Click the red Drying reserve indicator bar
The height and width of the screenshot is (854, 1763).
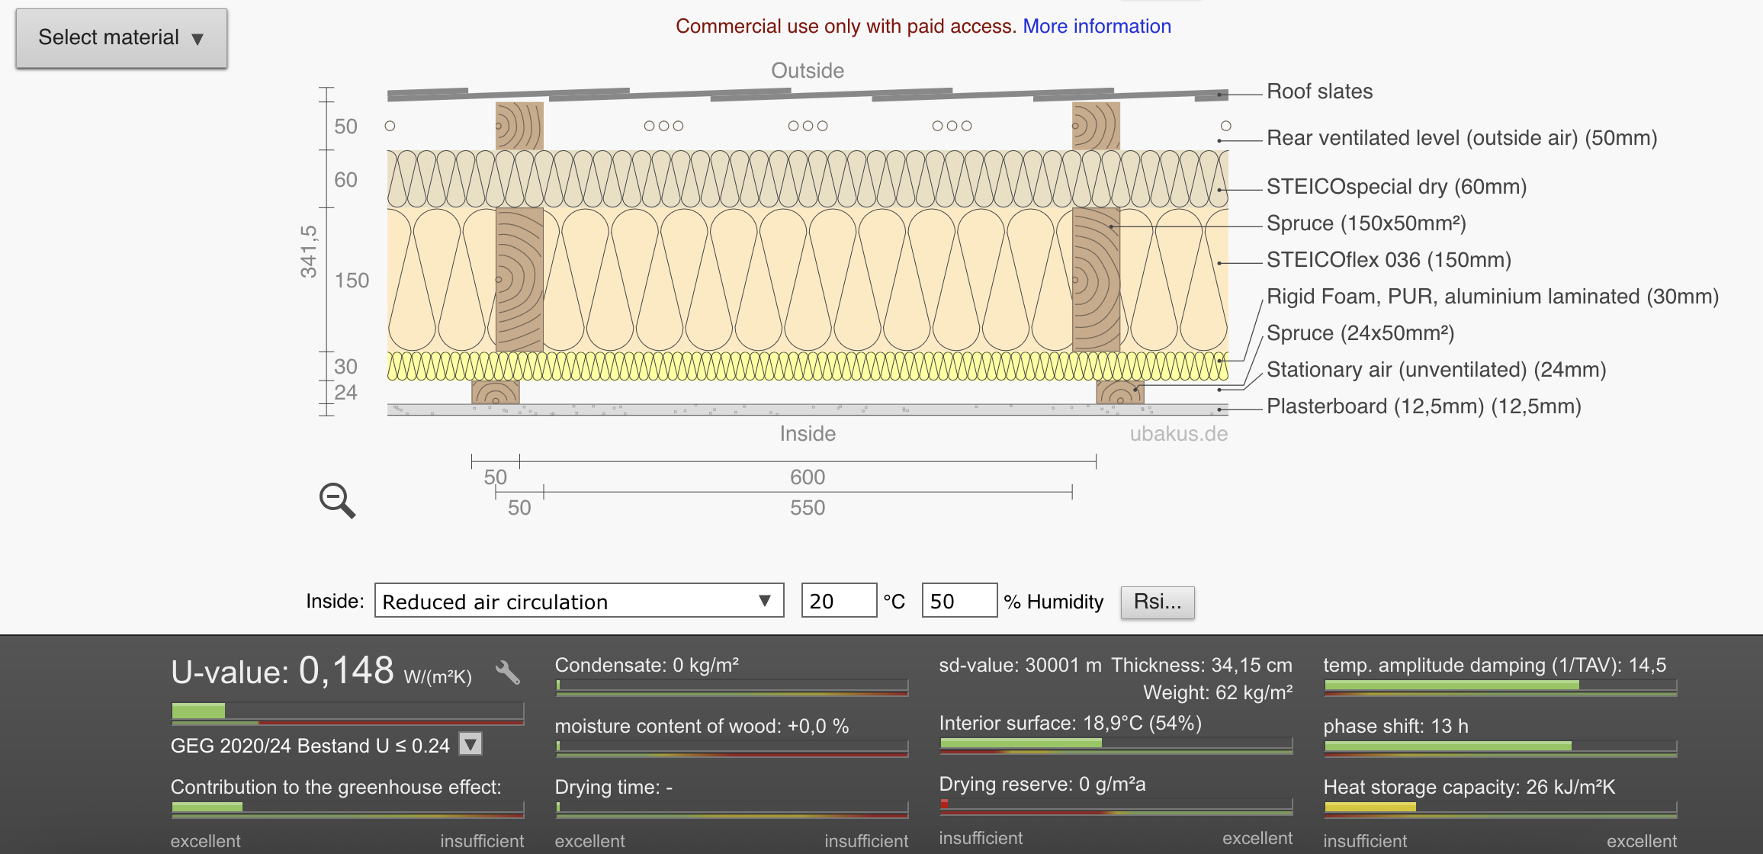pyautogui.click(x=944, y=803)
